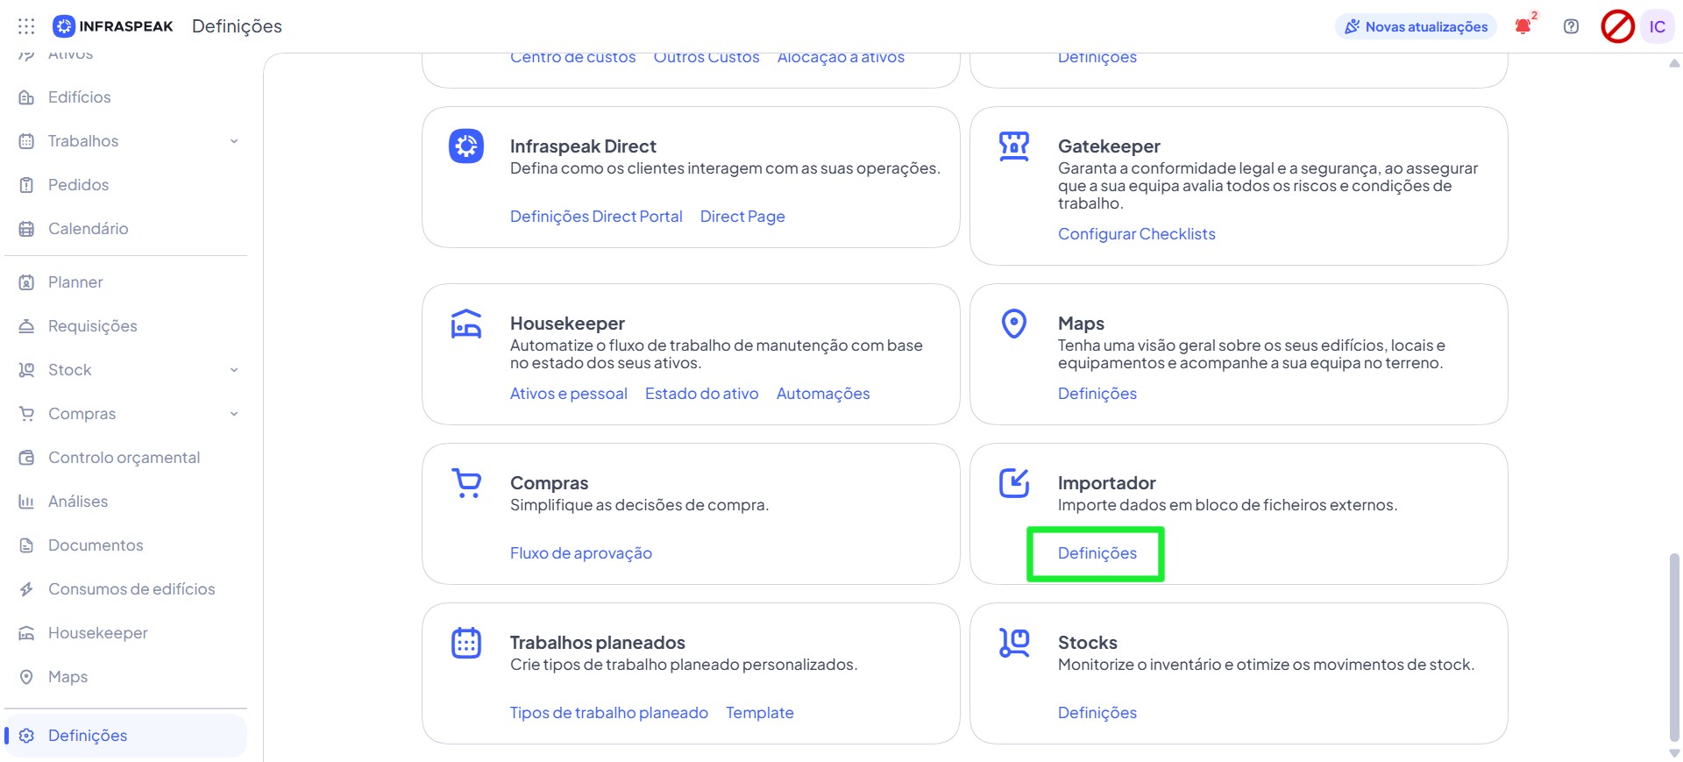Click the Maps pin sidebar icon
This screenshot has height=762, width=1683.
(26, 677)
